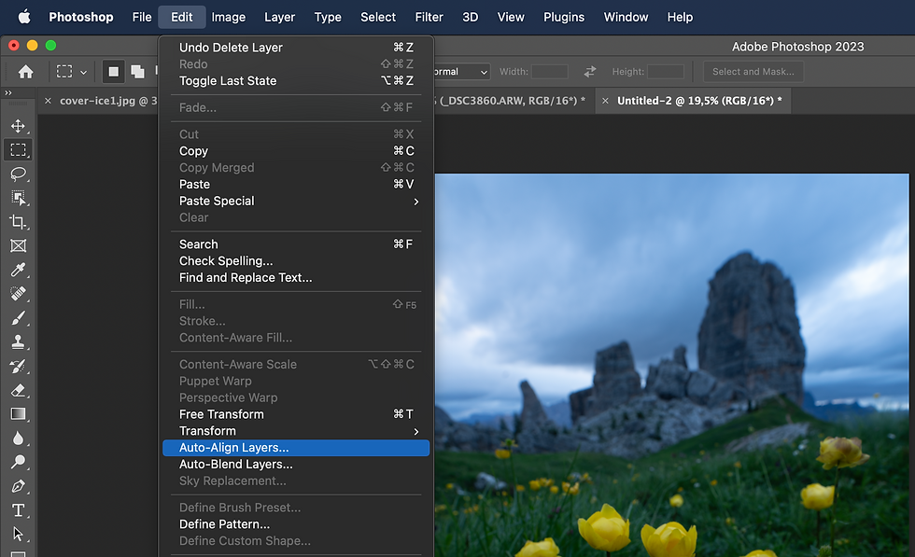Select the Dodge tool
This screenshot has width=915, height=557.
tap(18, 462)
